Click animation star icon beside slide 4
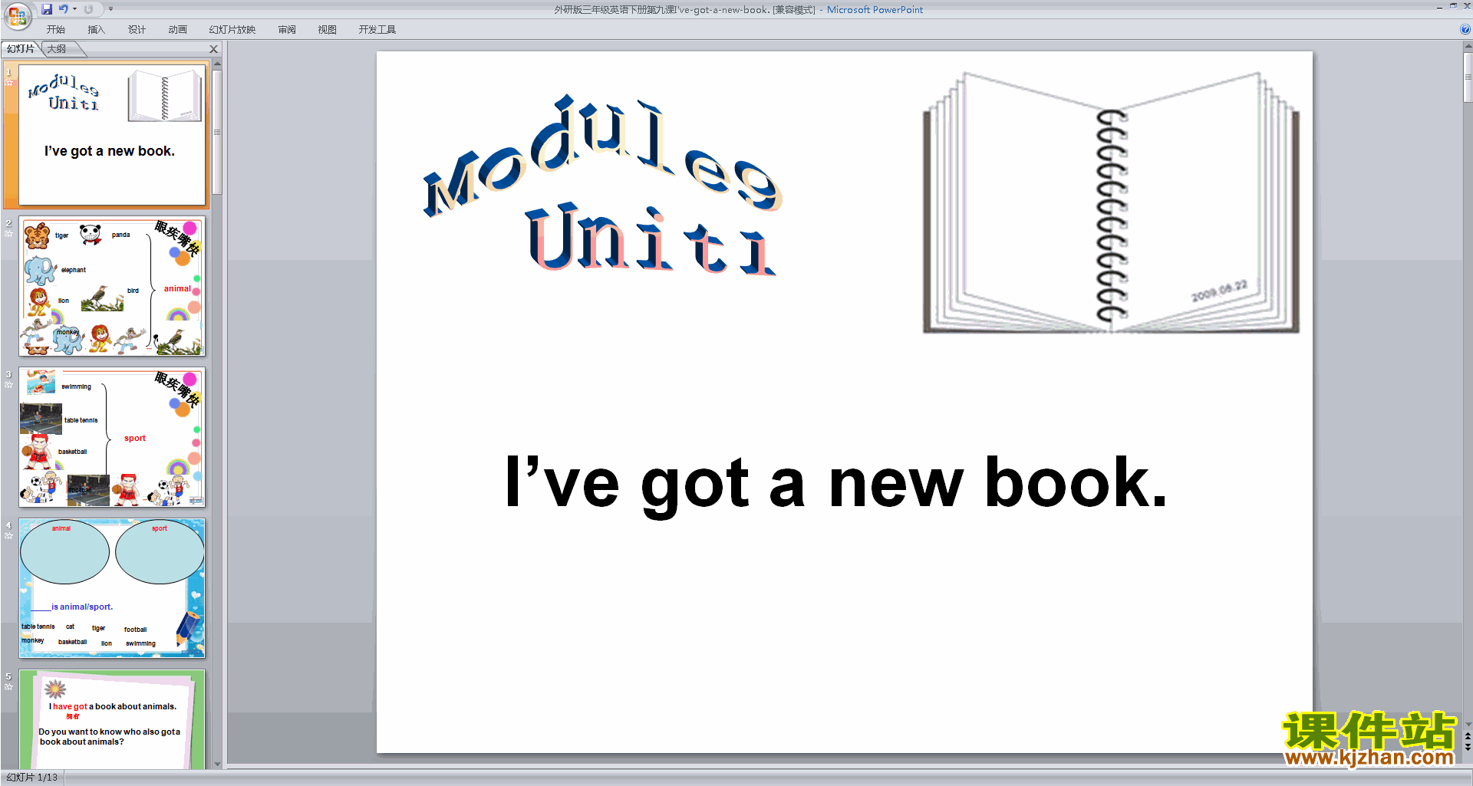 pyautogui.click(x=8, y=535)
